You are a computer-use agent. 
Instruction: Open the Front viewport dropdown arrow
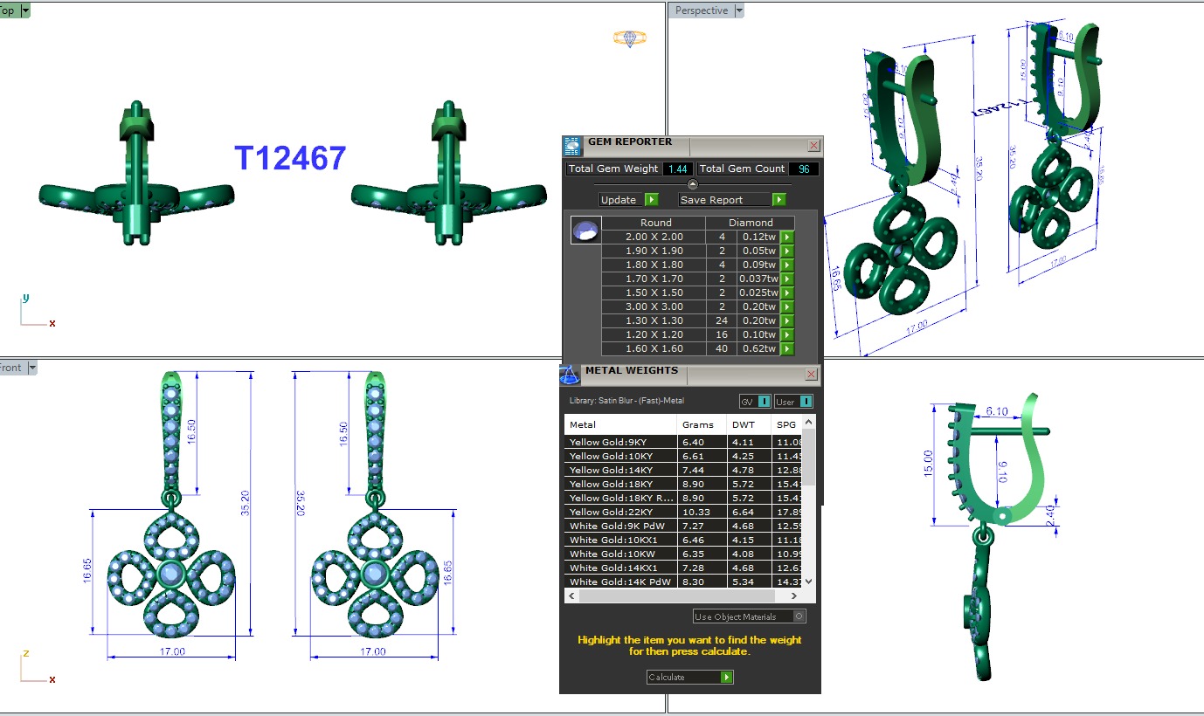(x=32, y=368)
